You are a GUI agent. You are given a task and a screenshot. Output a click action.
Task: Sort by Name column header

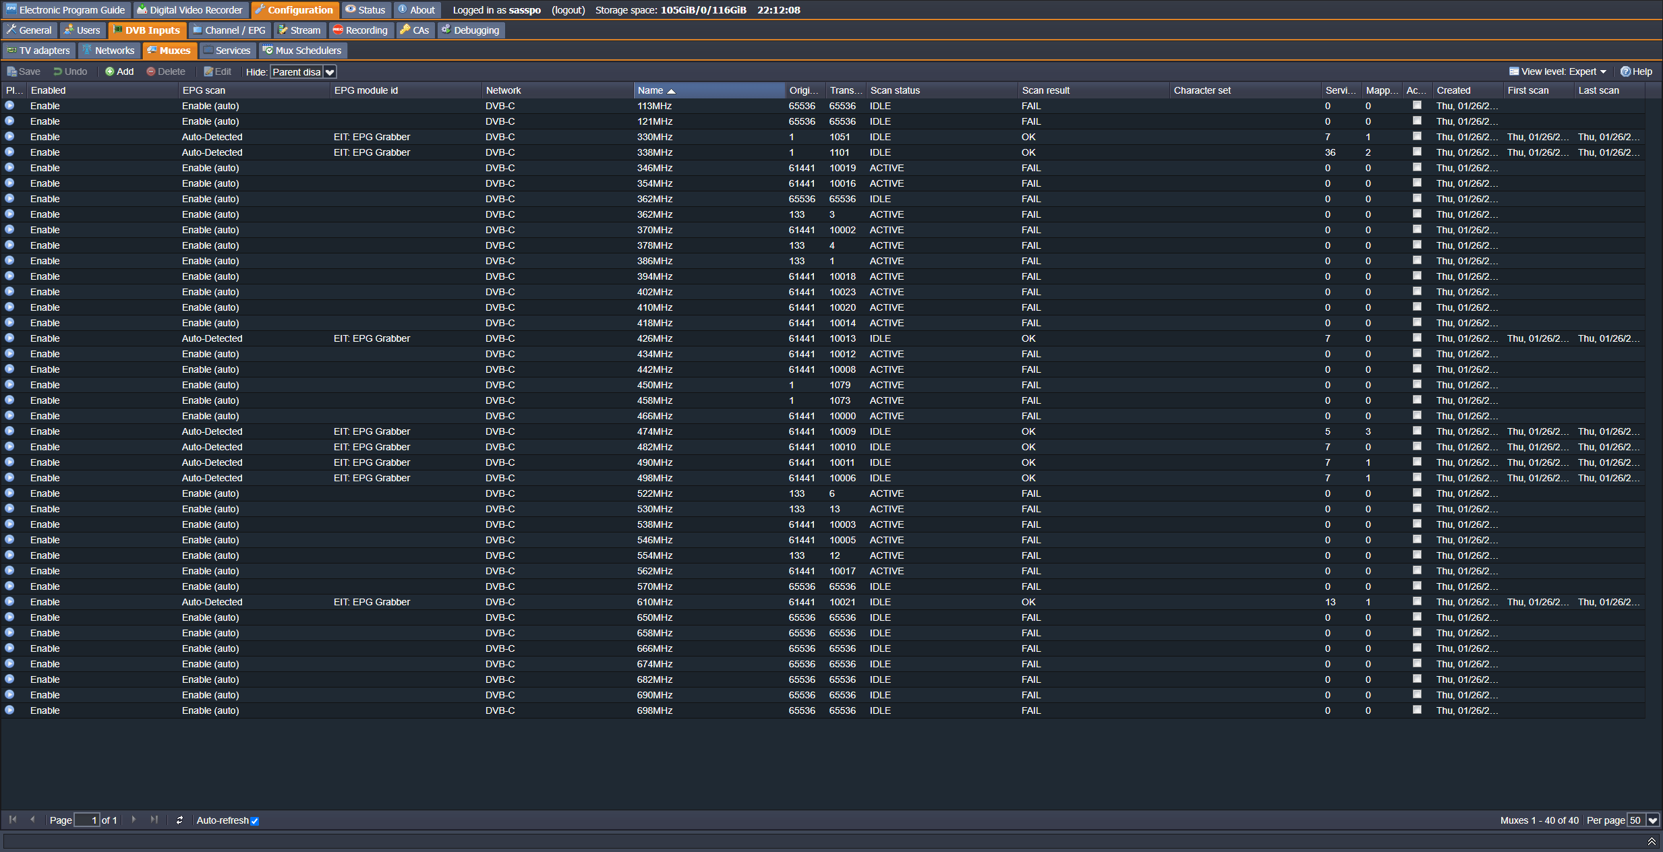tap(709, 90)
